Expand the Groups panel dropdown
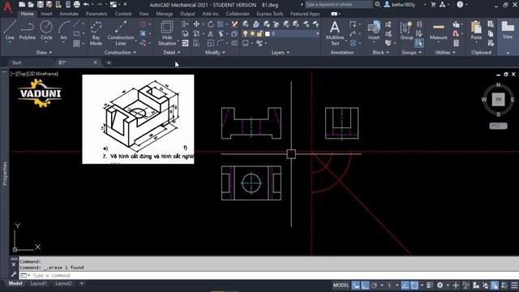The width and height of the screenshot is (519, 292). click(411, 52)
